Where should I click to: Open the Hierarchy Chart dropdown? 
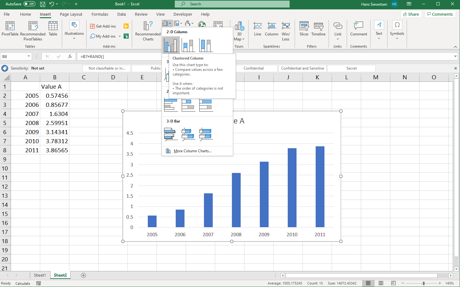coord(178,23)
